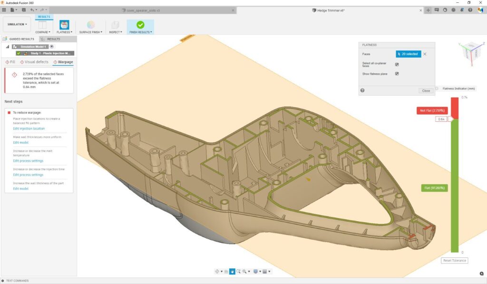Click the green Finish Results checkmark
The height and width of the screenshot is (284, 487).
140,25
